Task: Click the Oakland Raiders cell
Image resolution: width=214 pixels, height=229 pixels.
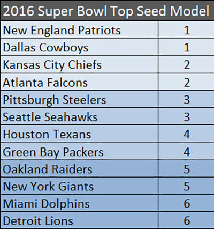Action: [x=79, y=168]
